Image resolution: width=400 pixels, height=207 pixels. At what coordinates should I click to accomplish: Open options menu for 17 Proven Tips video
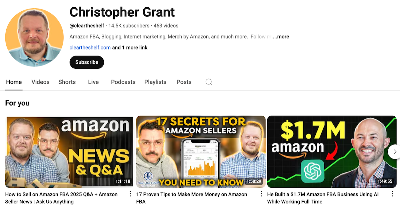[x=261, y=194]
